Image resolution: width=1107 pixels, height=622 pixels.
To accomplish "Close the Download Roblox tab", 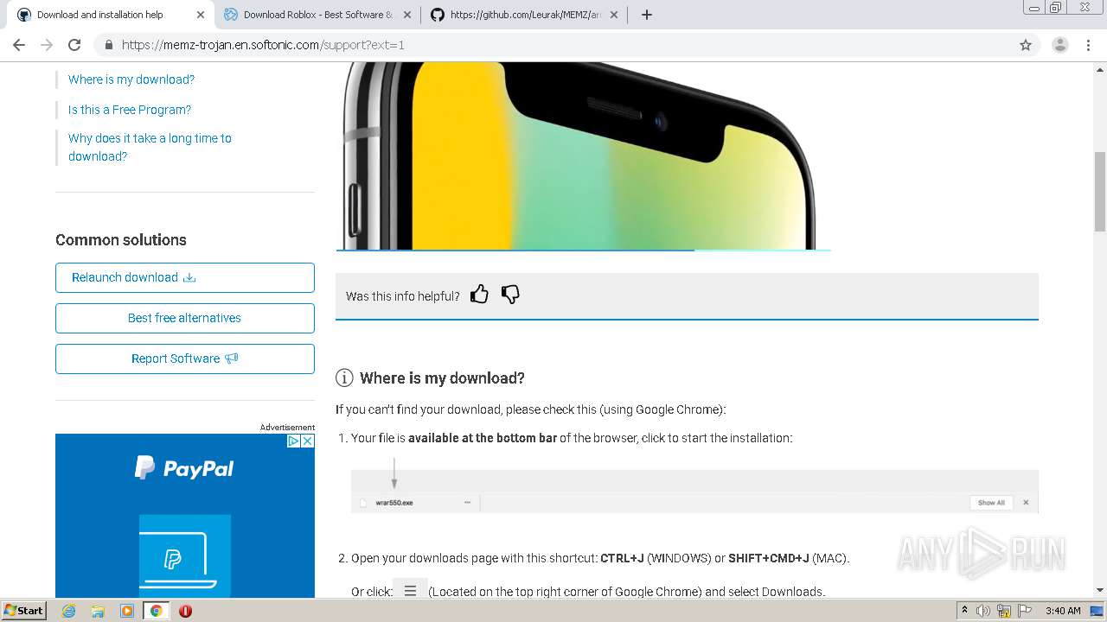I will pyautogui.click(x=407, y=15).
